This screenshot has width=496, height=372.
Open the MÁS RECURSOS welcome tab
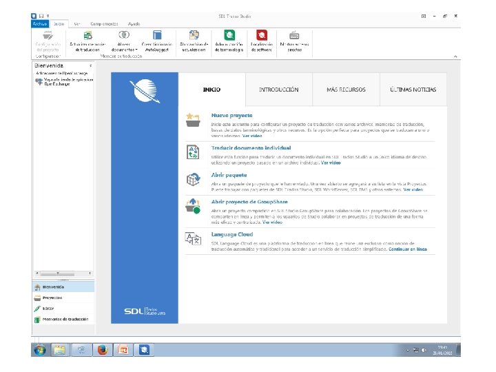(346, 90)
